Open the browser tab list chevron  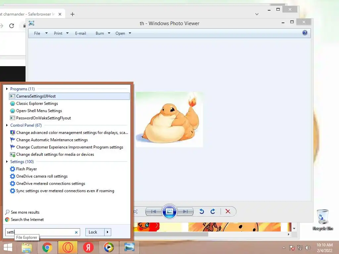click(x=257, y=14)
